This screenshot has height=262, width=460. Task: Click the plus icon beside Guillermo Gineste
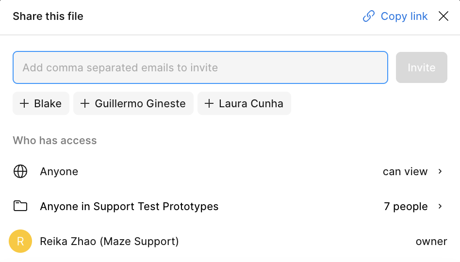pos(85,103)
